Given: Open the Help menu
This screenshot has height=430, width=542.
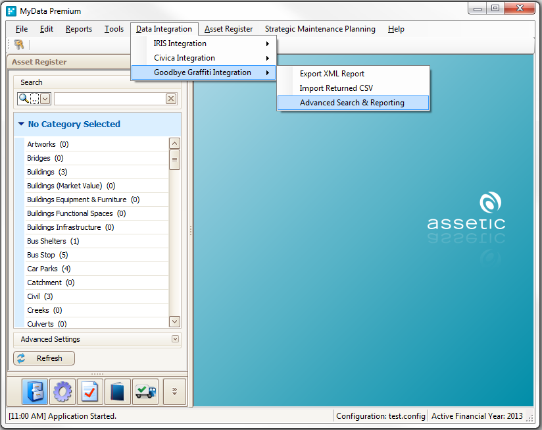Looking at the screenshot, I should pos(396,29).
